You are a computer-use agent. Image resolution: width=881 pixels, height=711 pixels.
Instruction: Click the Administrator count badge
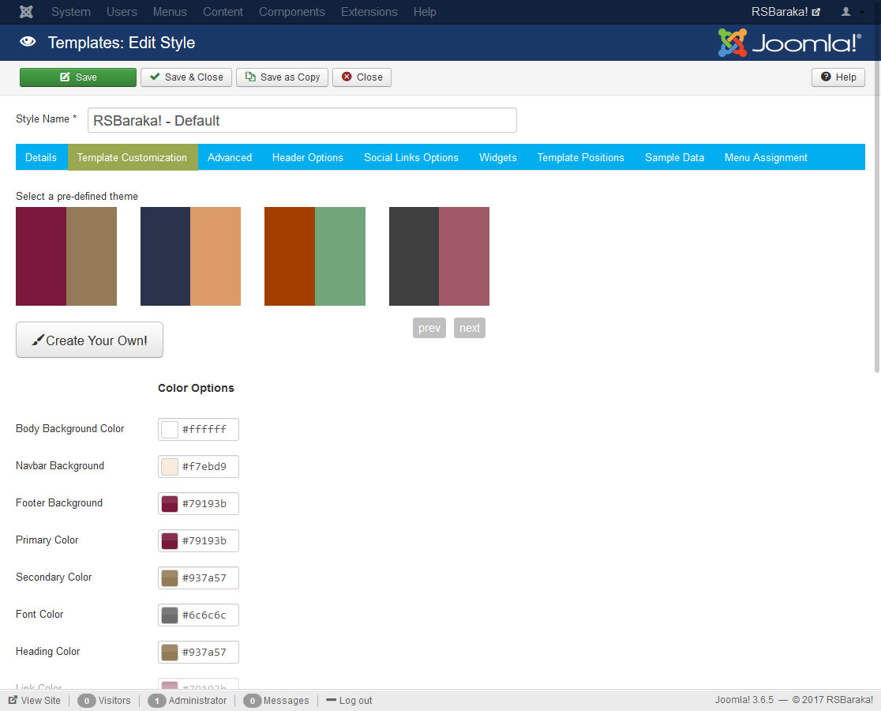(x=157, y=700)
